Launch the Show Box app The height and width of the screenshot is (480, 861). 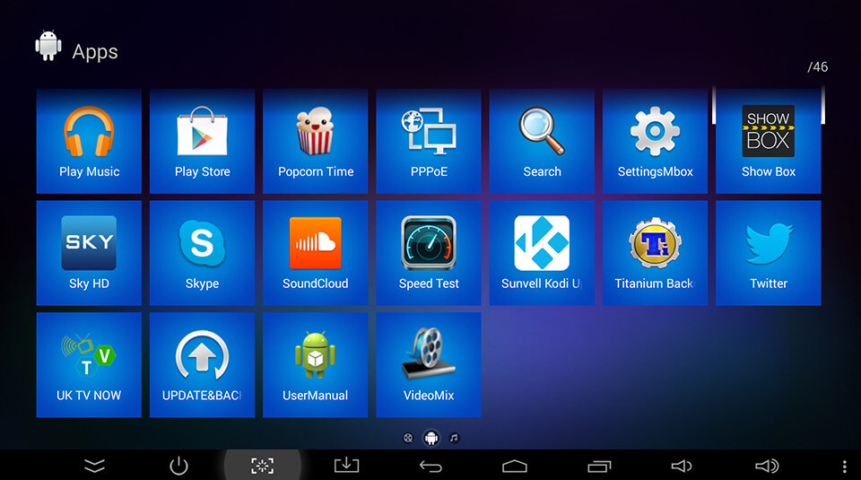[x=768, y=141]
